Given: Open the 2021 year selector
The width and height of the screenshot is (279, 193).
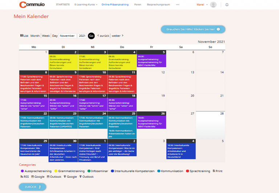Looking at the screenshot, I should 82,36.
